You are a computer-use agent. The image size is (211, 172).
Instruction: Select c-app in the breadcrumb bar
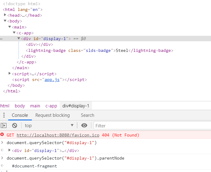point(51,106)
